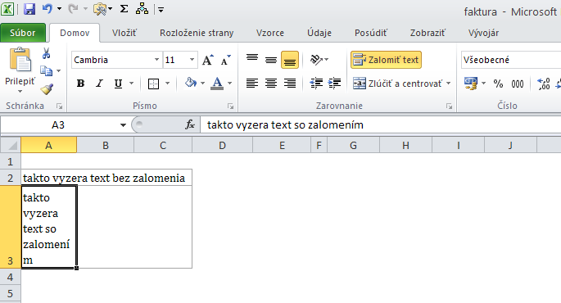
Task: Toggle Underline formatting
Action: point(118,84)
